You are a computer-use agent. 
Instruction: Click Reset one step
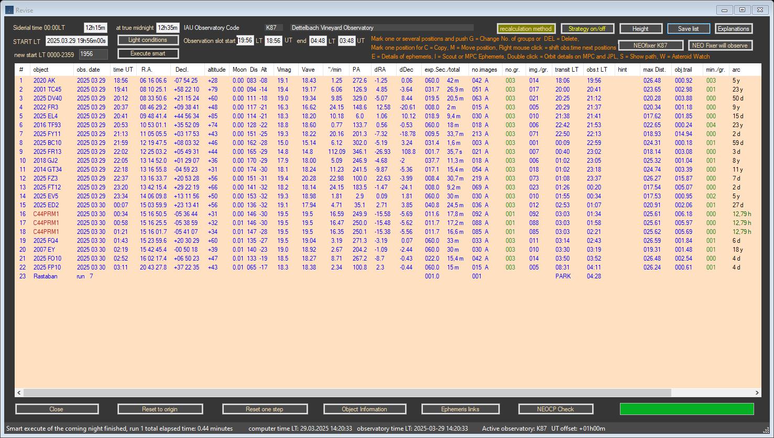coord(265,409)
